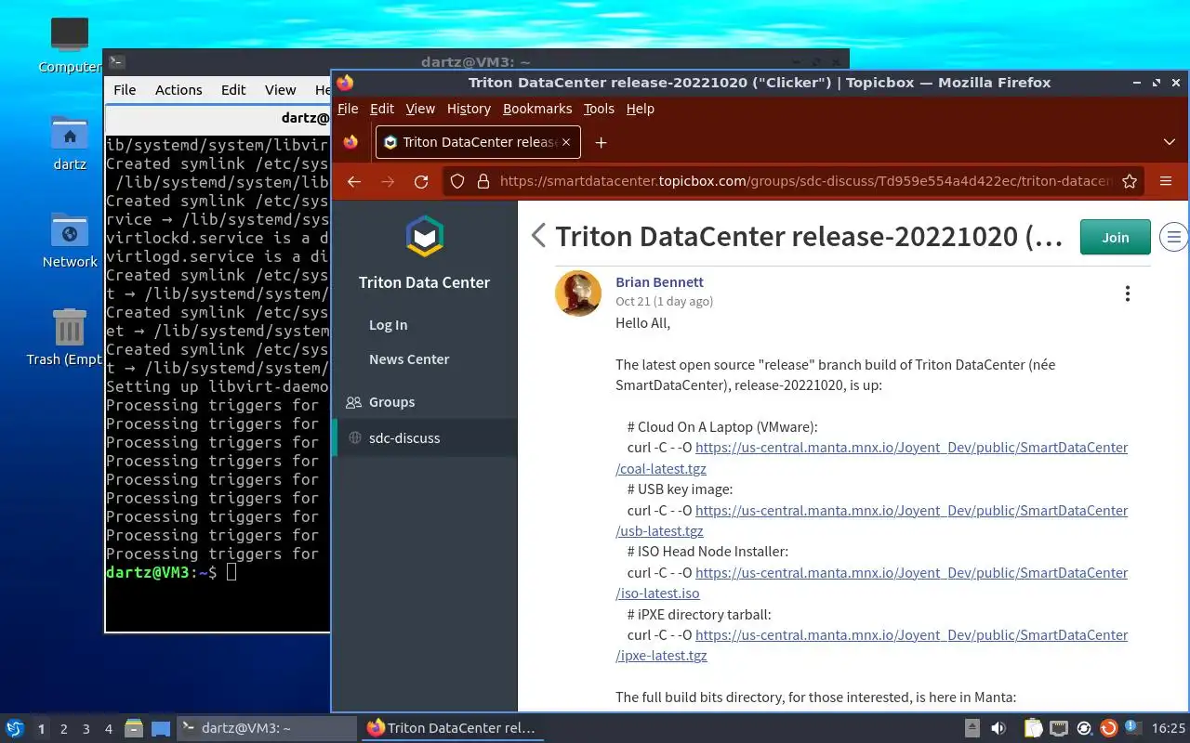Bookmark this page with the star icon
The width and height of the screenshot is (1190, 743).
pos(1130,181)
